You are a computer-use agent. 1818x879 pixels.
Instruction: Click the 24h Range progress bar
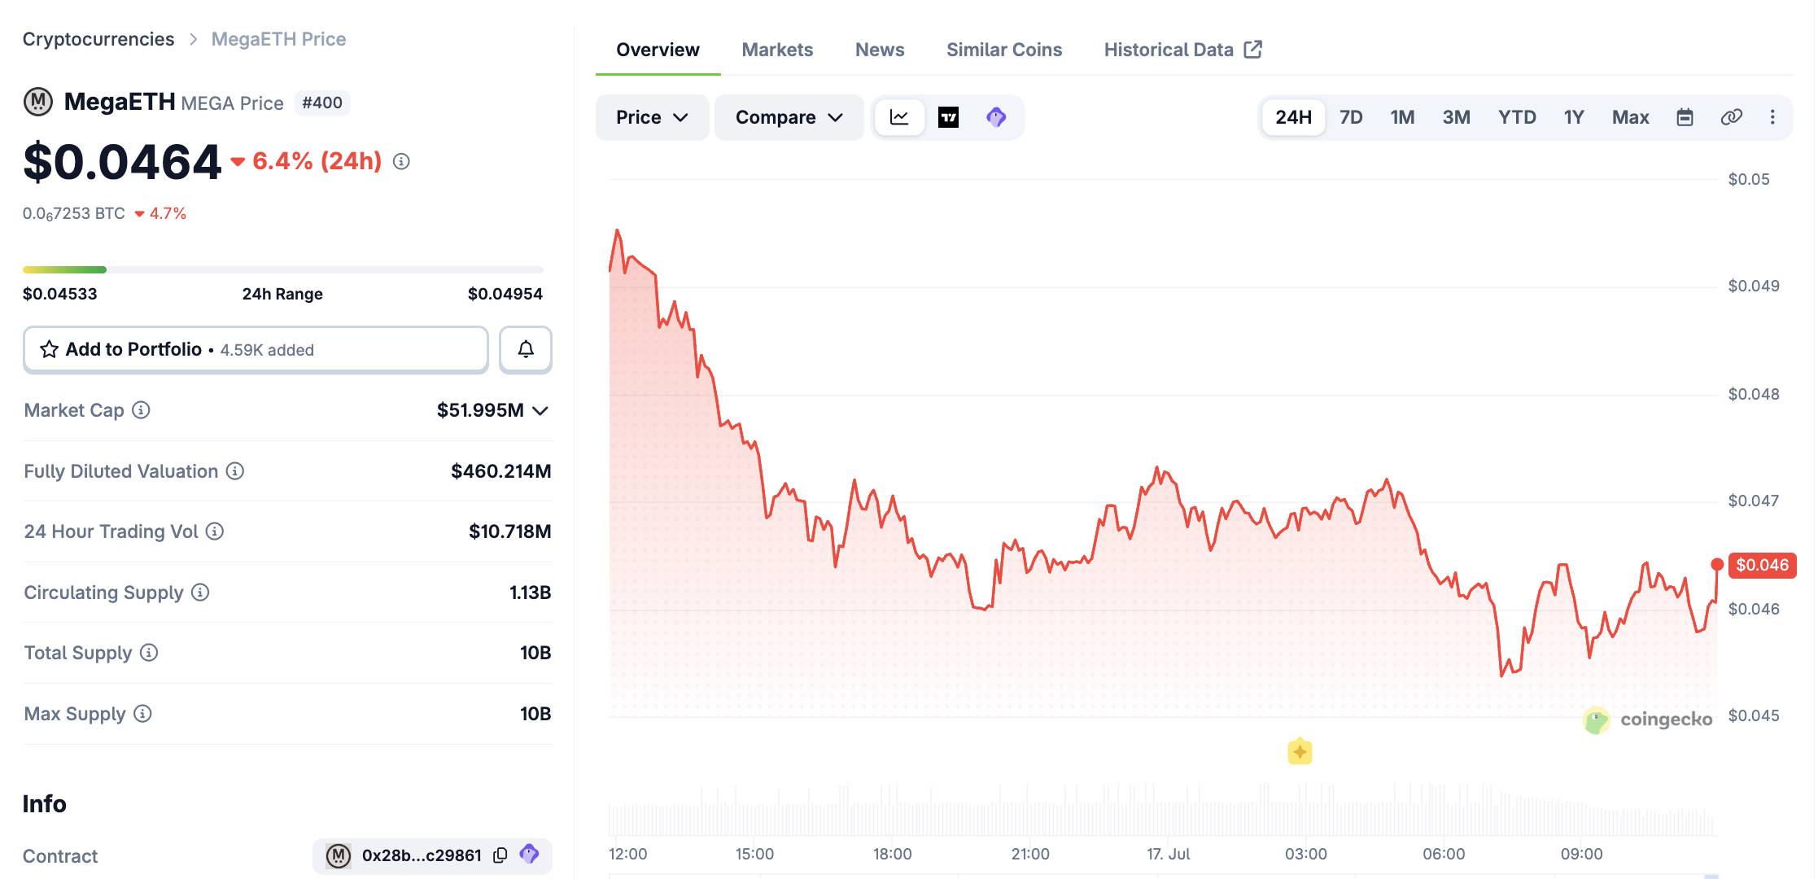pos(282,269)
